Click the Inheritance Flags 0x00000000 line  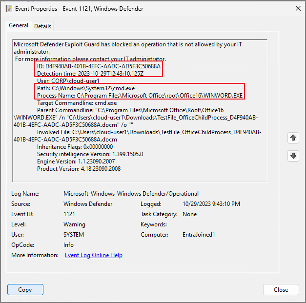(x=75, y=147)
